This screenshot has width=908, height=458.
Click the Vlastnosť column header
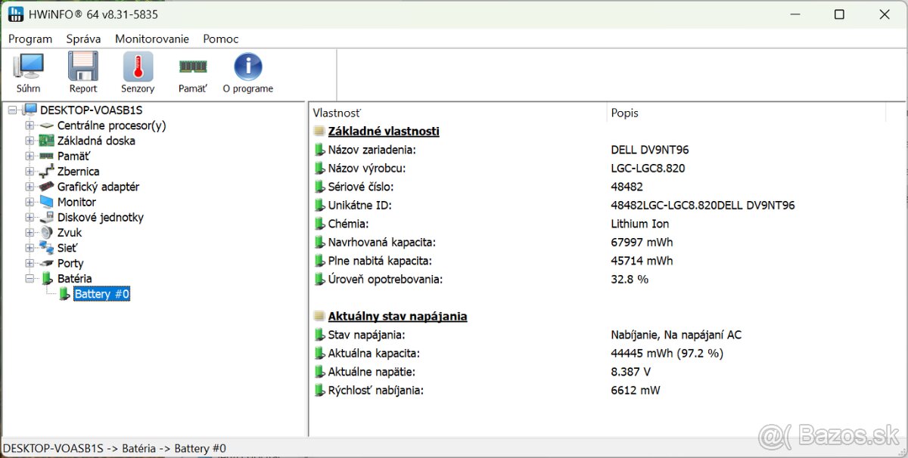(337, 113)
